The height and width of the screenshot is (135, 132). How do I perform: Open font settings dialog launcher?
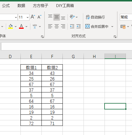click(42, 37)
